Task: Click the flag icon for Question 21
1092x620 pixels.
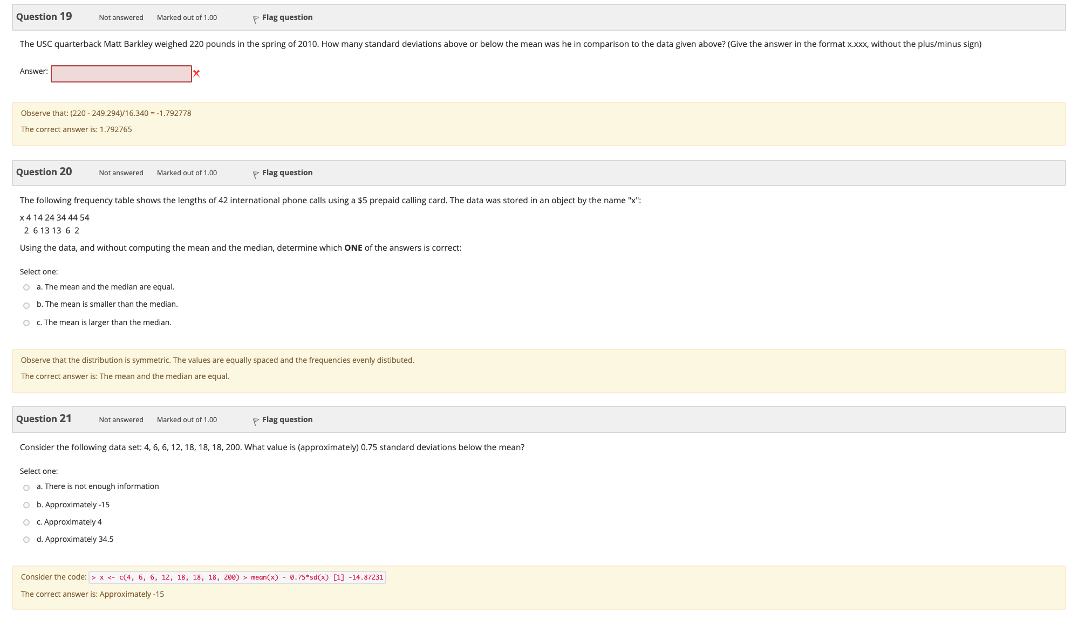Action: [x=256, y=422]
